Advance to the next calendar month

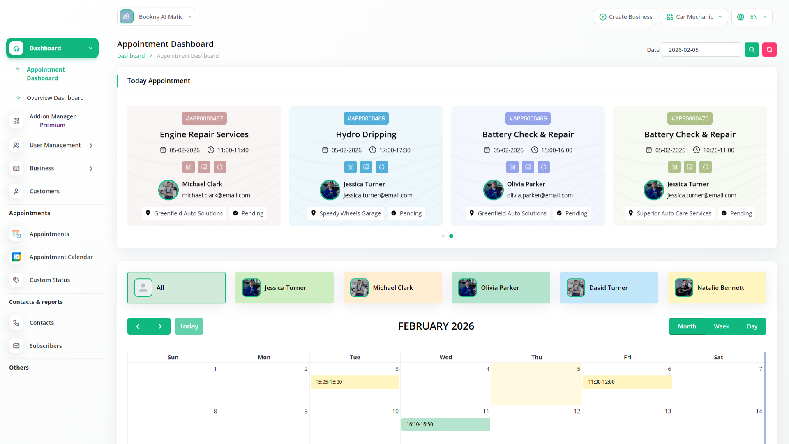pyautogui.click(x=160, y=326)
